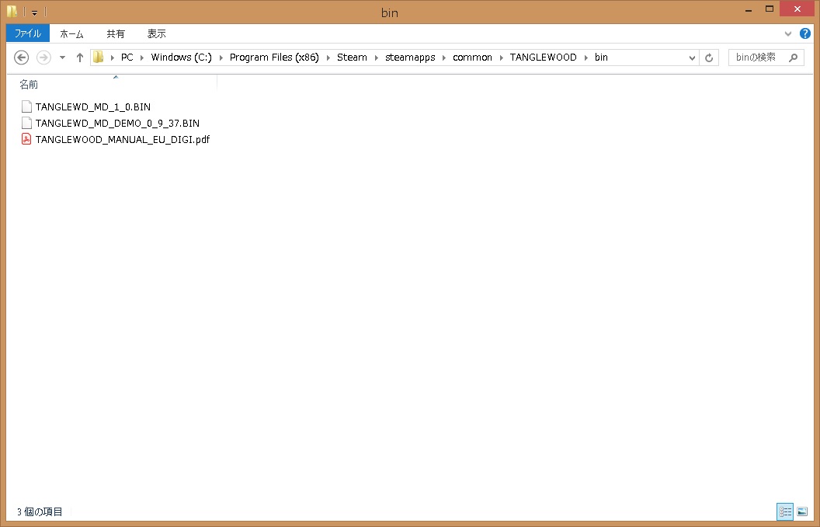Viewport: 820px width, 527px height.
Task: Expand arrow after steamapps breadcrumb
Action: tap(444, 58)
